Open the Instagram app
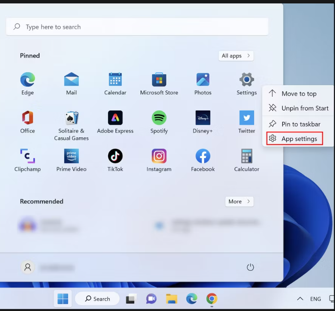Image resolution: width=335 pixels, height=311 pixels. coord(159,160)
